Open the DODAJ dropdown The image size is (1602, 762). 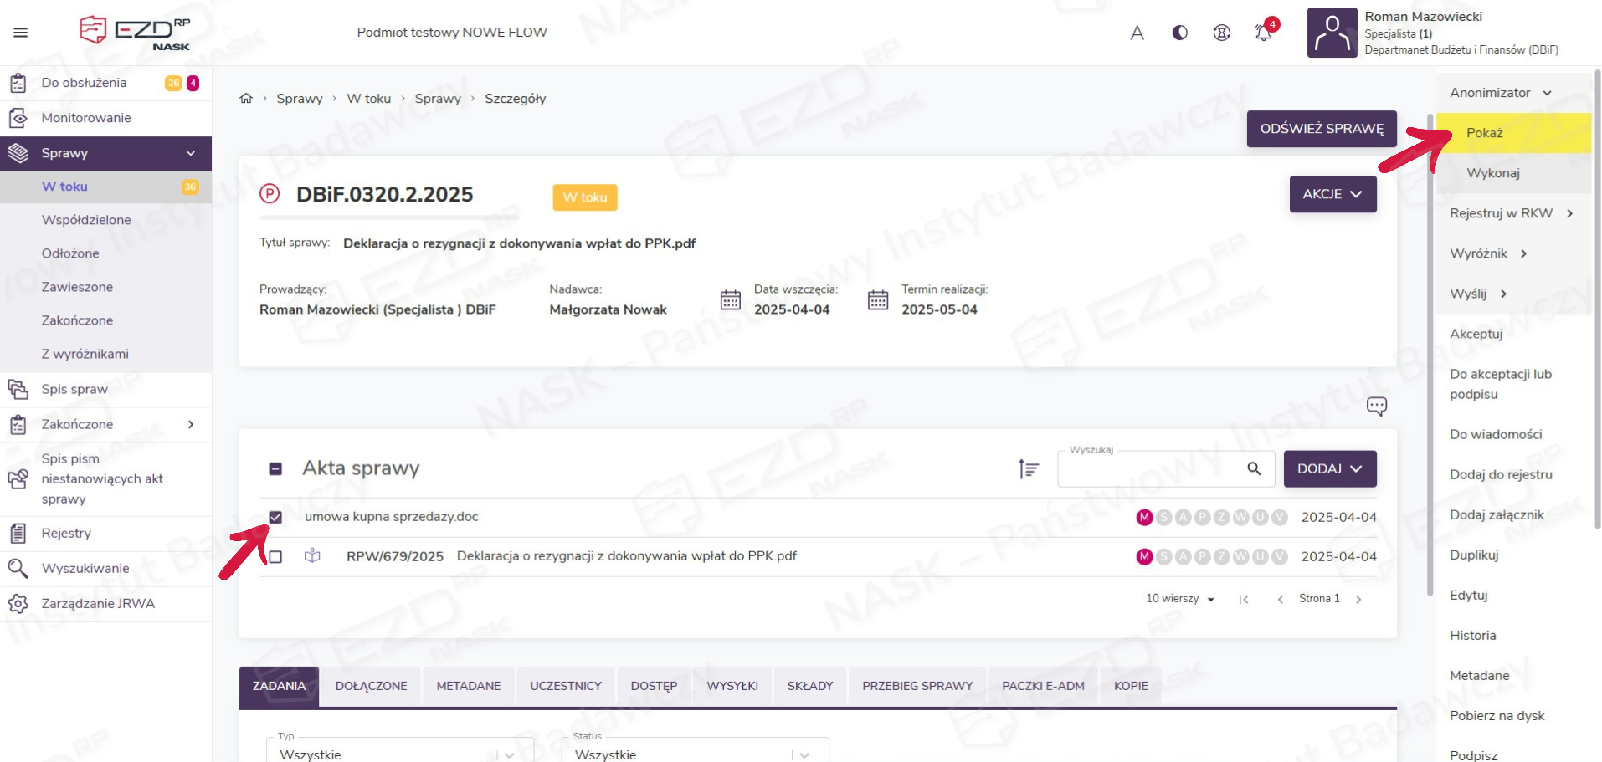(1330, 469)
